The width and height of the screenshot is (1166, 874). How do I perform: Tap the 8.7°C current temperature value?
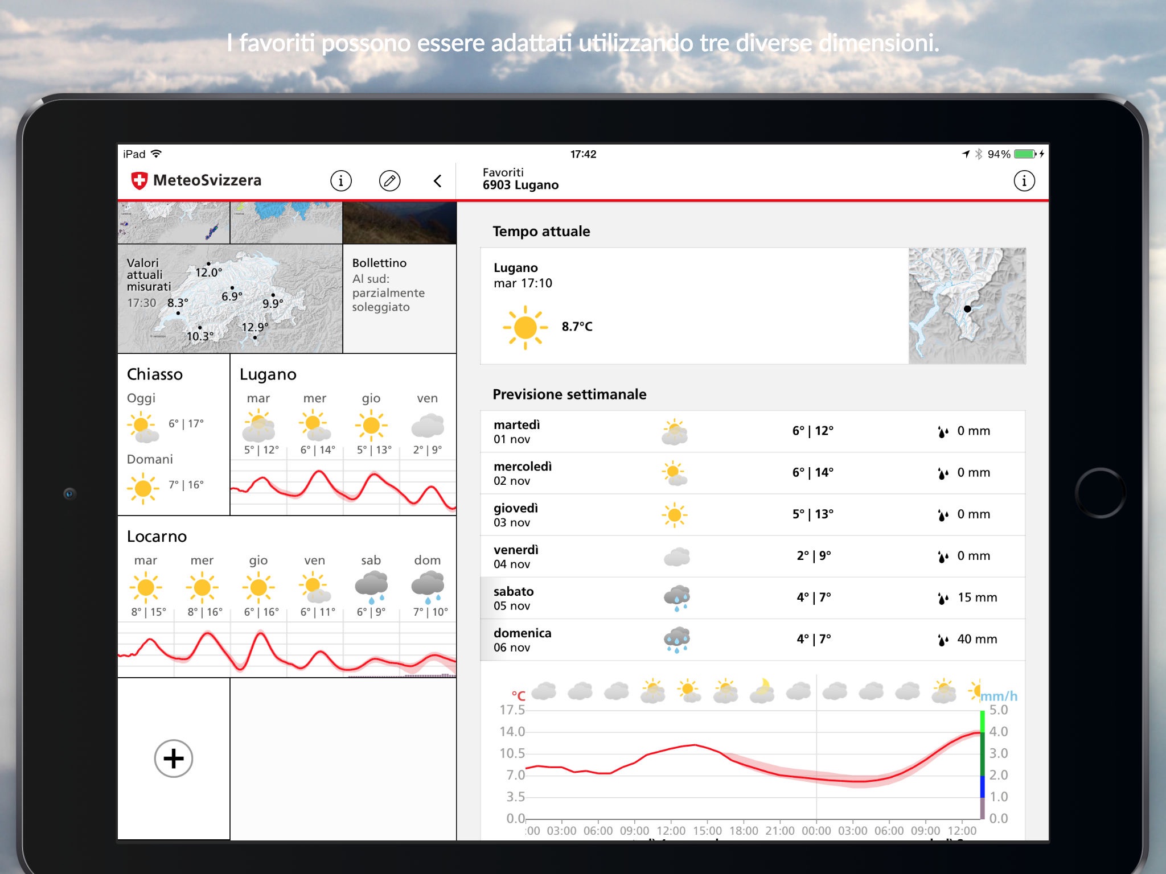577,327
